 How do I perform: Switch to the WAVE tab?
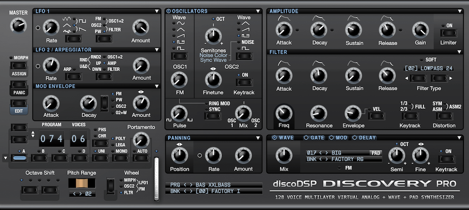pyautogui.click(x=283, y=138)
